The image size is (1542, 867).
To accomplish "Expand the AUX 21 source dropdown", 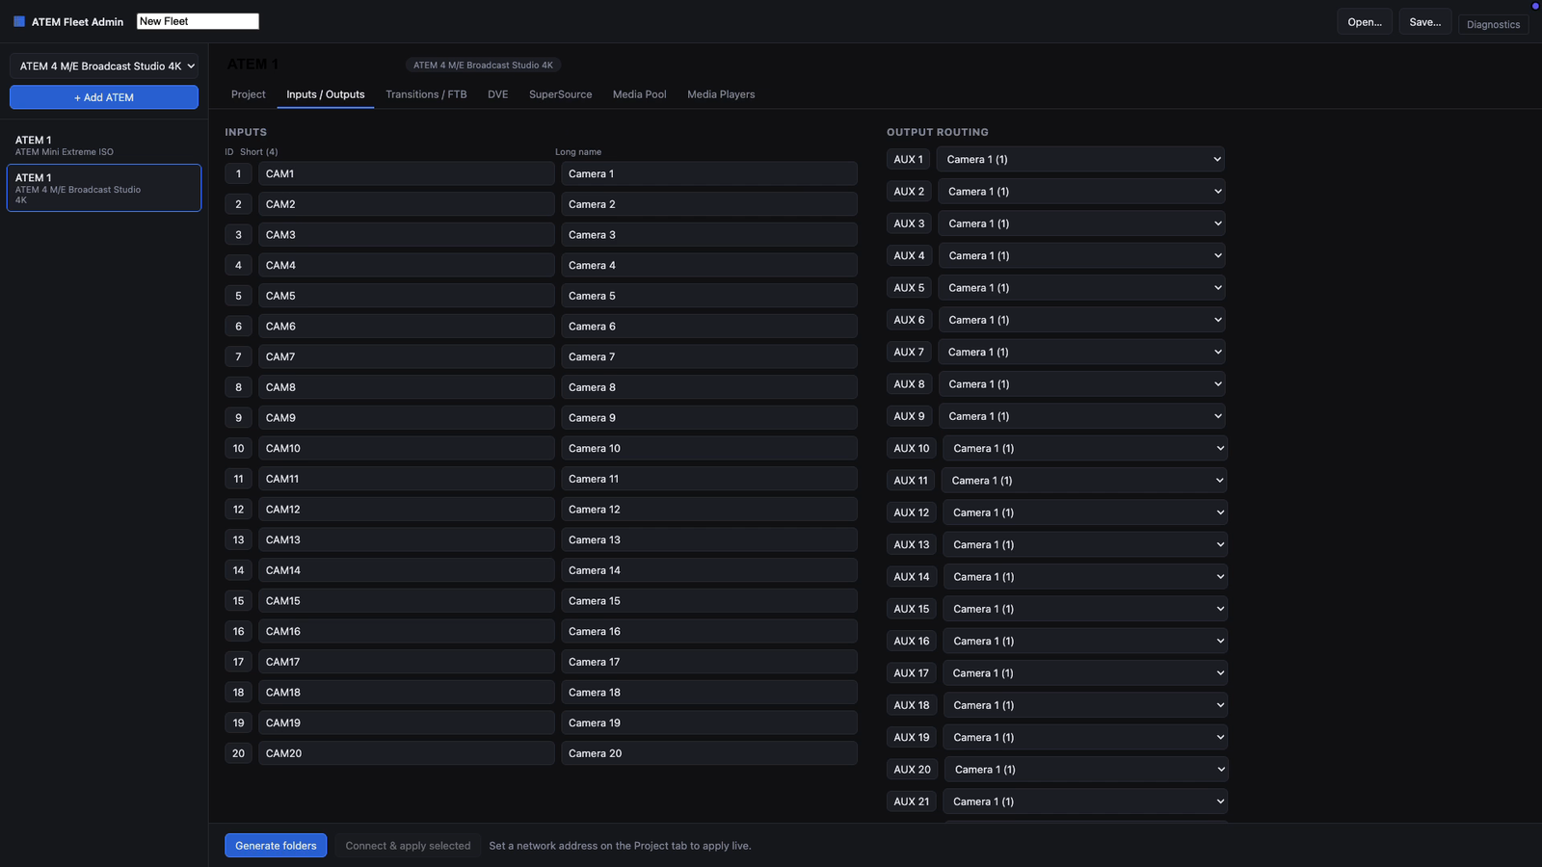I will point(1084,801).
